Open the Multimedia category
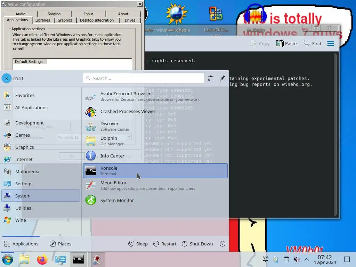The height and width of the screenshot is (267, 356). pos(41,171)
